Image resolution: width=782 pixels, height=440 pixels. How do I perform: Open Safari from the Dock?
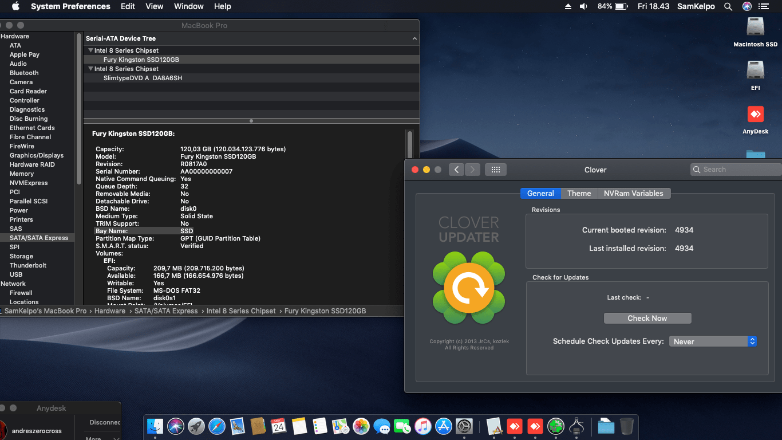(217, 426)
